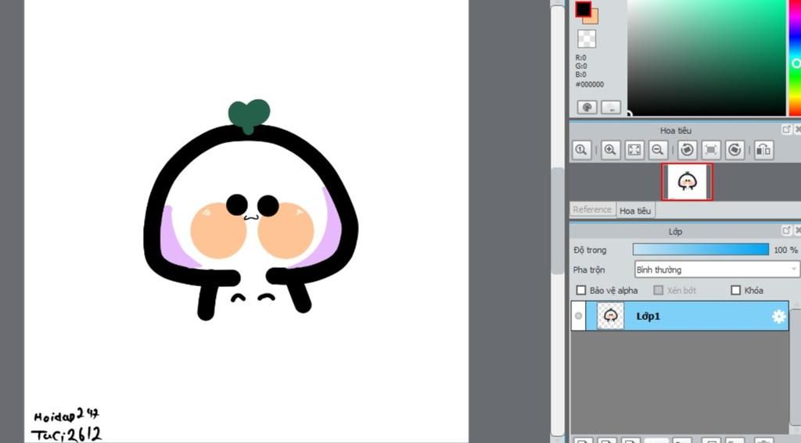The image size is (801, 443).
Task: Select the black foreground color swatch
Action: click(x=583, y=9)
